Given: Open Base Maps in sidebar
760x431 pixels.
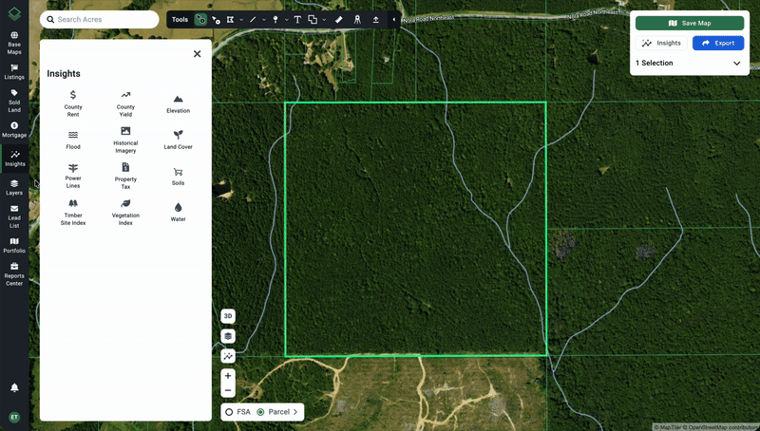Looking at the screenshot, I should [x=14, y=43].
